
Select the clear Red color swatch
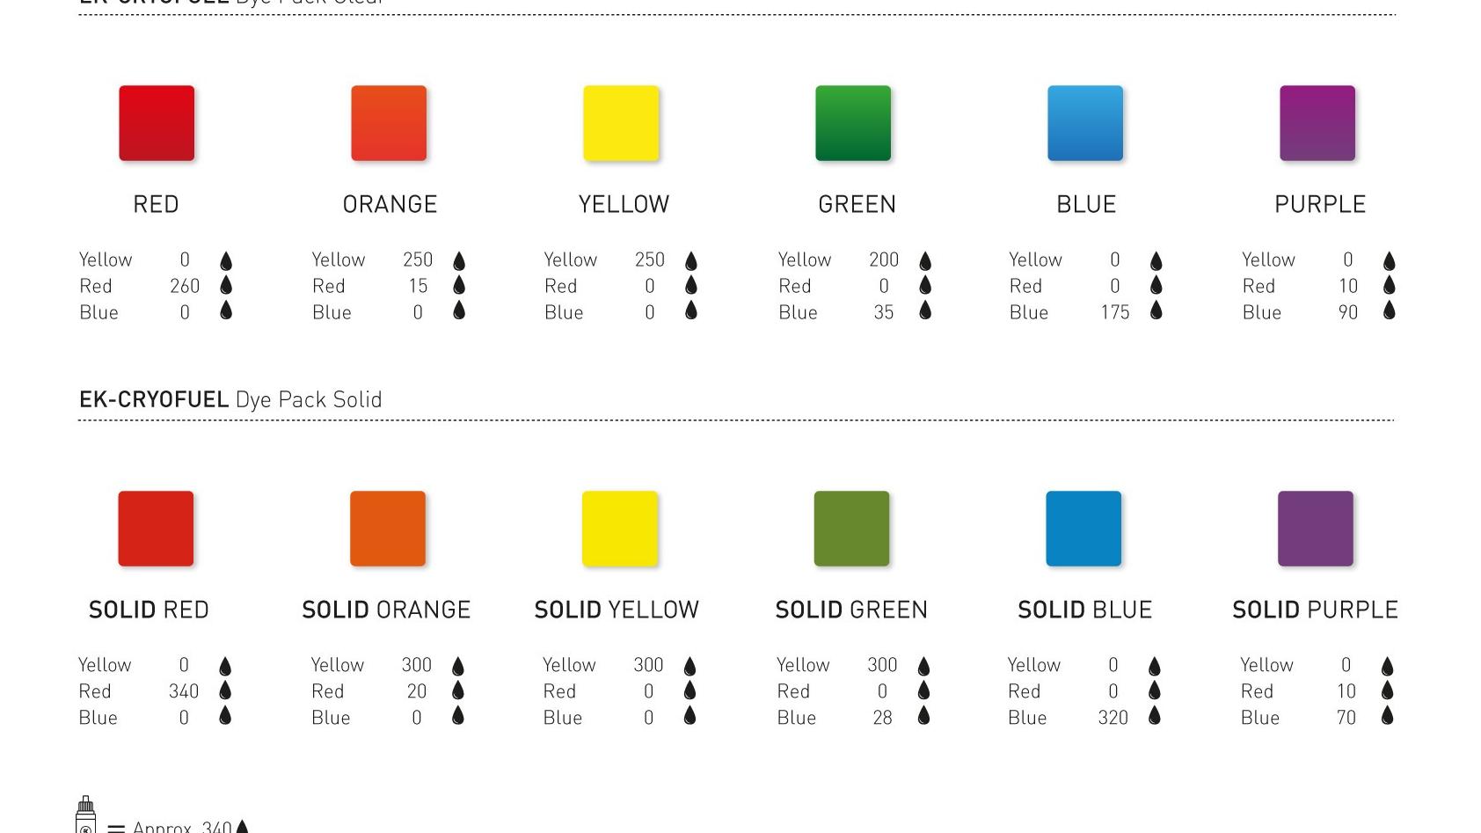coord(157,123)
